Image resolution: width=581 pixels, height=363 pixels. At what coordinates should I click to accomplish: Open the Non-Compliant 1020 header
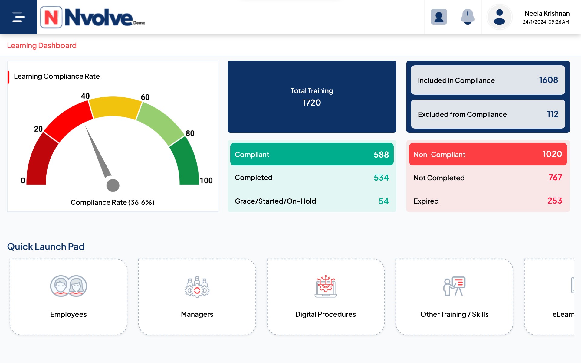[488, 154]
